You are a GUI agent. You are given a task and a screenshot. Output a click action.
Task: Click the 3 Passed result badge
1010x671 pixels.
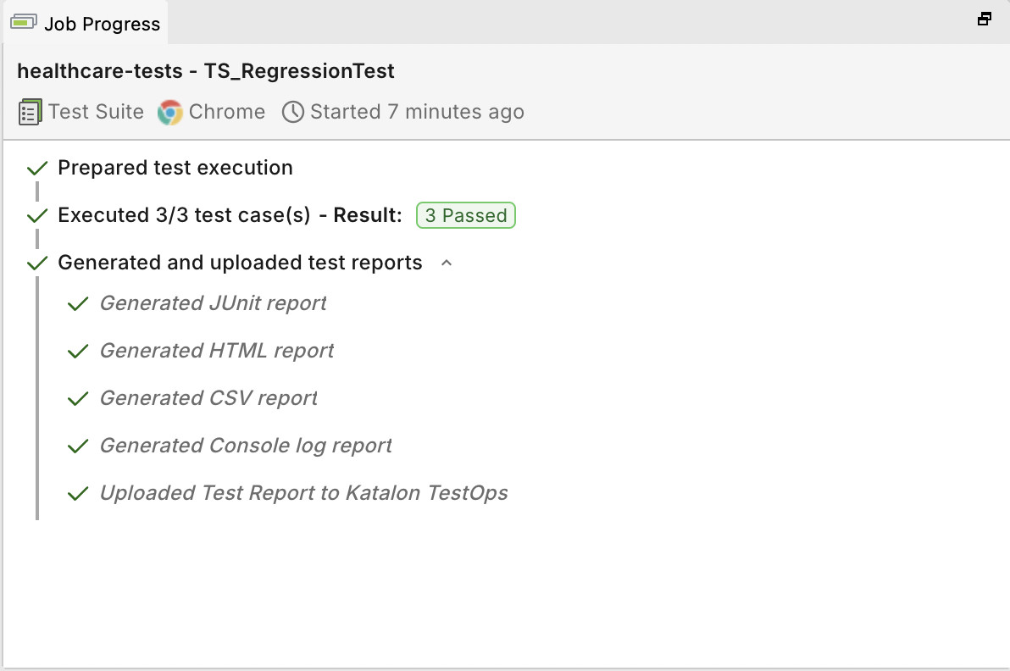coord(466,215)
